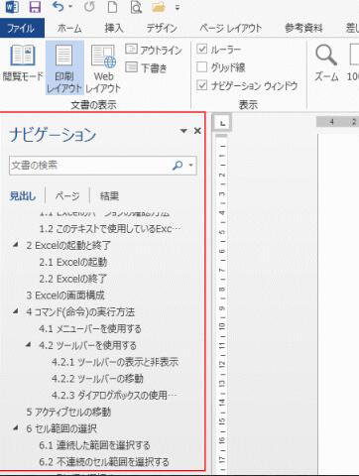The width and height of the screenshot is (359, 476).
Task: Uncheck the ルーラー checkbox
Action: 201,50
